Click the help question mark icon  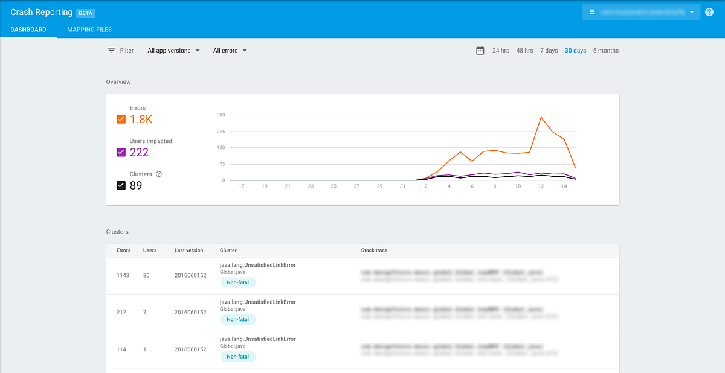coord(709,12)
